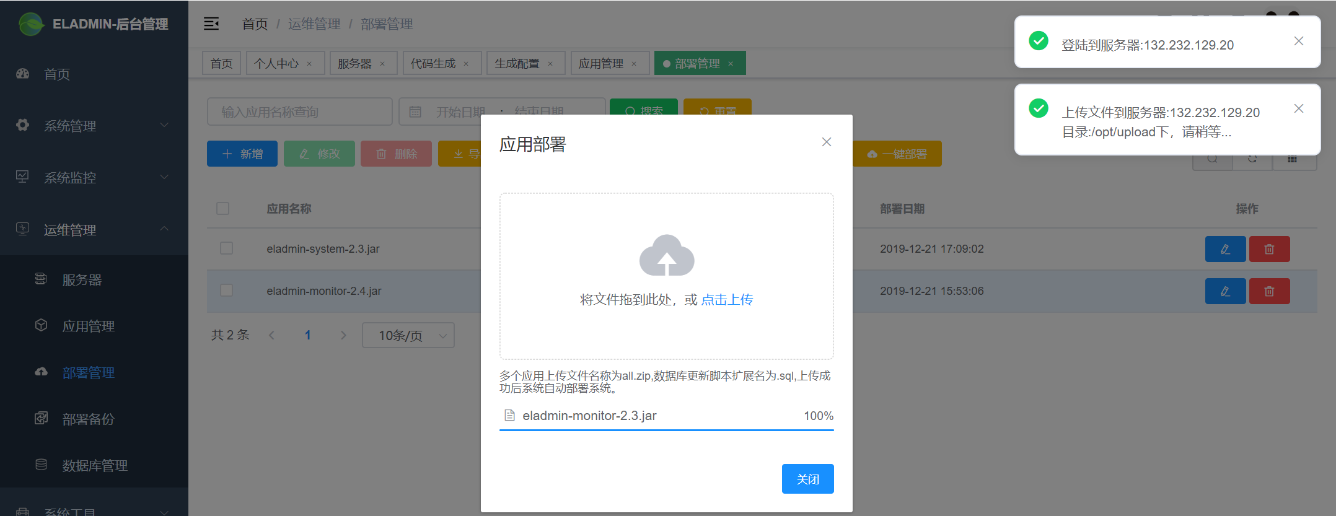Expand the 系统管理 sidebar menu

point(94,126)
